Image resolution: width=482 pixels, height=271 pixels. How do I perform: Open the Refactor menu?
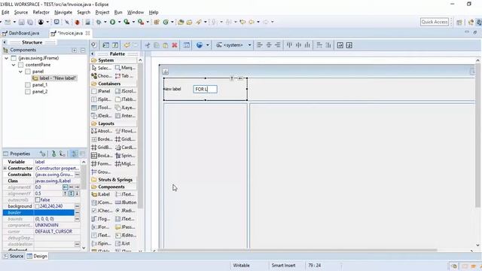click(41, 12)
